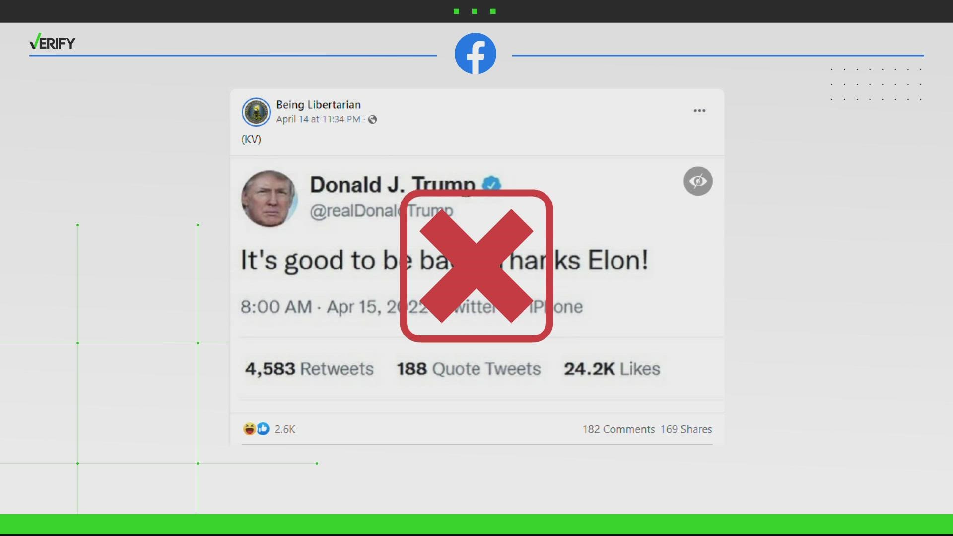This screenshot has width=953, height=536.
Task: Open the post options three-dot menu
Action: pyautogui.click(x=699, y=111)
